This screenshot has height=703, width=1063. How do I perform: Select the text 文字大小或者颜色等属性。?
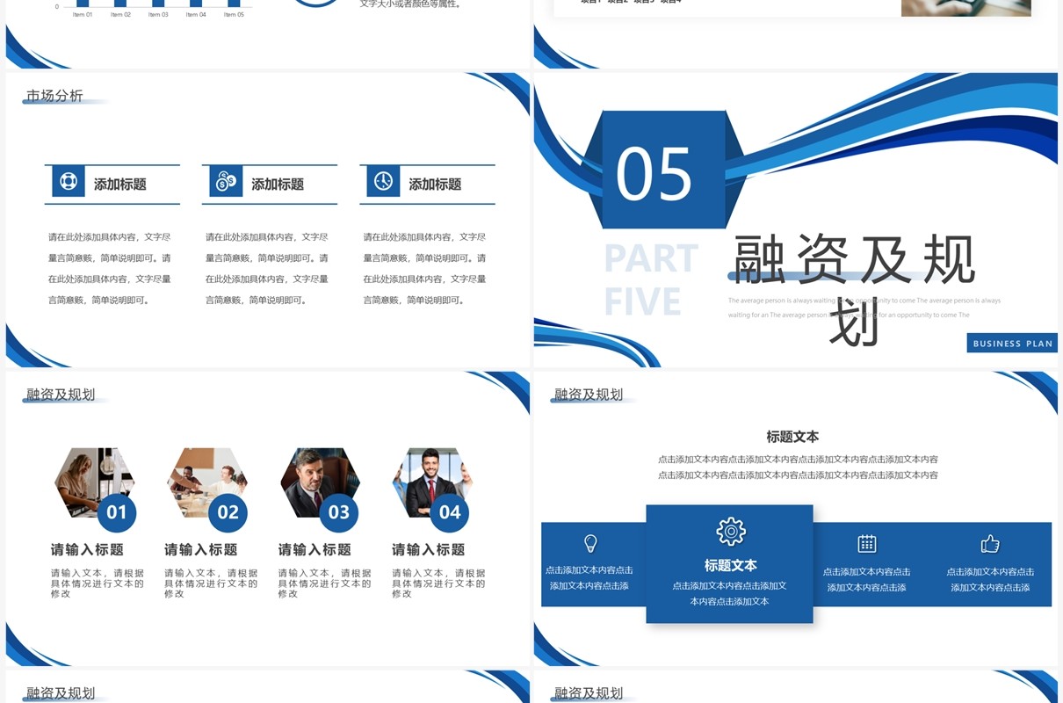(410, 4)
